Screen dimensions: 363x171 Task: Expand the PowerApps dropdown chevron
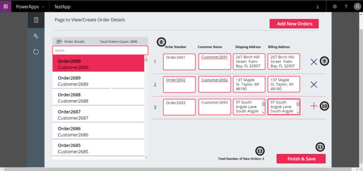click(43, 7)
